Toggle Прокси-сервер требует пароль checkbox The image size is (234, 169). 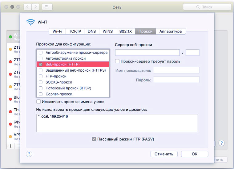(117, 61)
